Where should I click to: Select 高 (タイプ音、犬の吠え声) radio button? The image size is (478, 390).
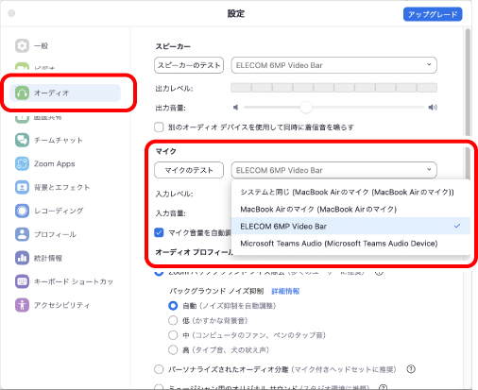173,349
